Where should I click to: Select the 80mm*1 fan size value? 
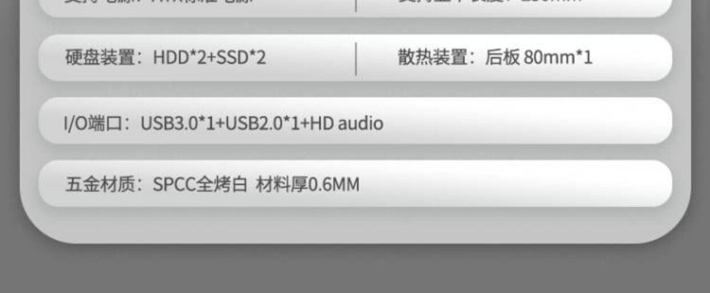pos(558,58)
